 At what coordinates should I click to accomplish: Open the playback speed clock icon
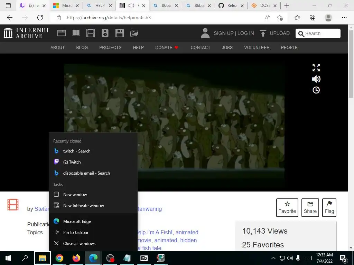pyautogui.click(x=316, y=90)
